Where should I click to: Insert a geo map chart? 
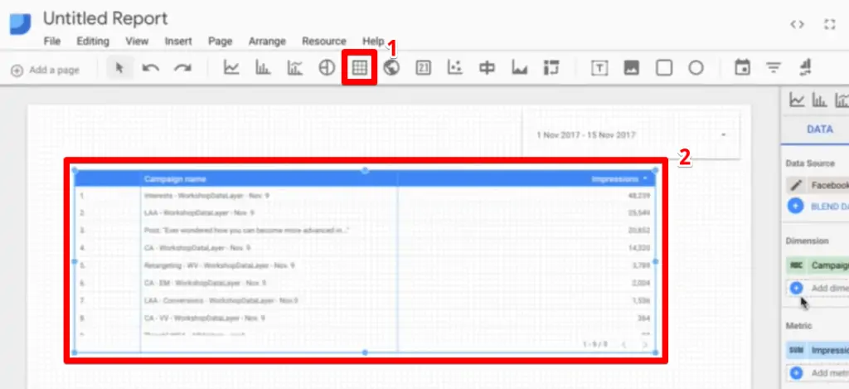391,69
